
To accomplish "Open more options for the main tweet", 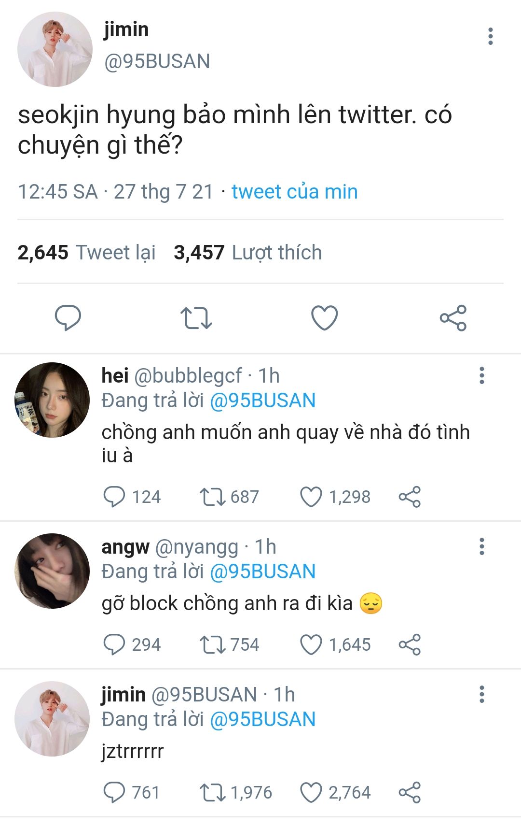I will pyautogui.click(x=490, y=36).
